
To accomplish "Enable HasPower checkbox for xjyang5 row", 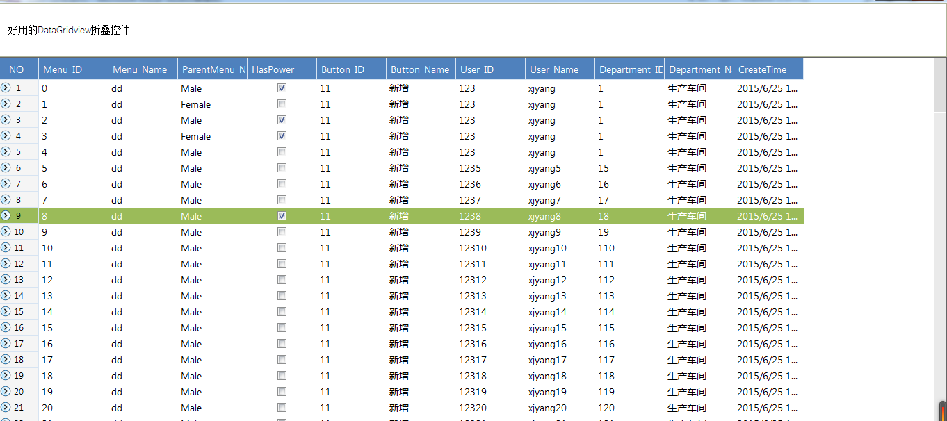I will 282,168.
